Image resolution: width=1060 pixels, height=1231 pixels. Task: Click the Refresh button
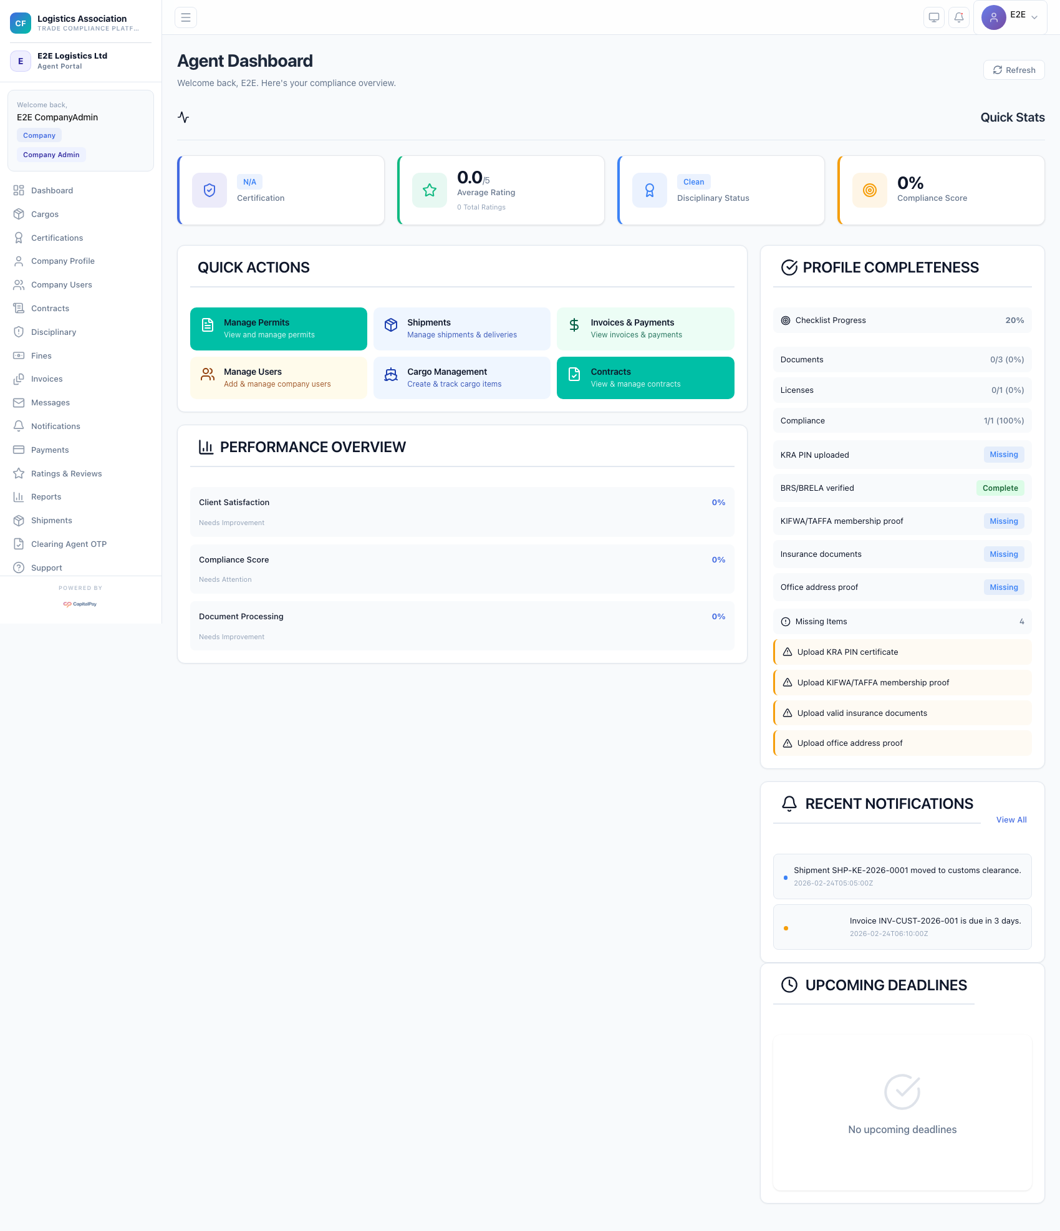tap(1013, 70)
